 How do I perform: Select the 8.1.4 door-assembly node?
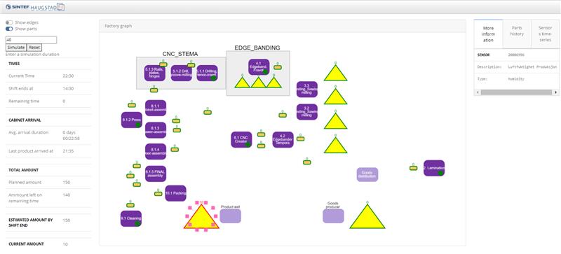tap(155, 151)
